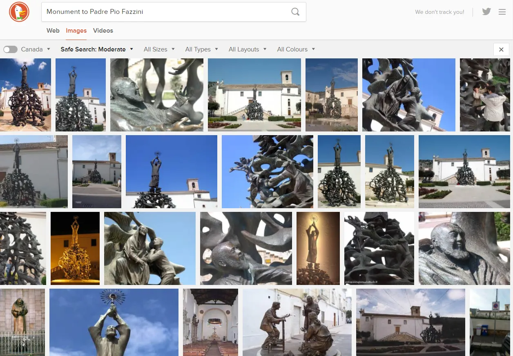Open the All Layouts dropdown

click(248, 49)
